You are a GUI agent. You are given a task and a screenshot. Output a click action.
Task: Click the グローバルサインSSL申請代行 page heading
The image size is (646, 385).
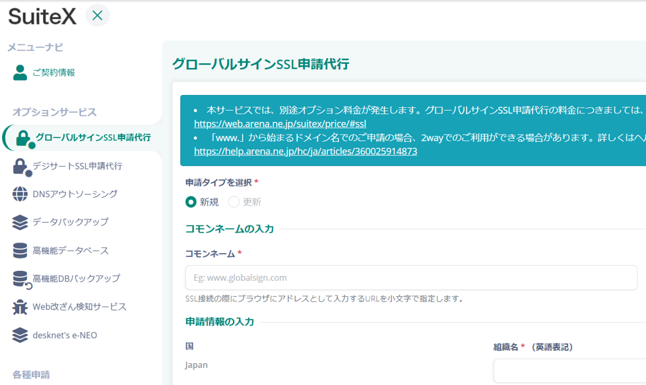click(261, 64)
